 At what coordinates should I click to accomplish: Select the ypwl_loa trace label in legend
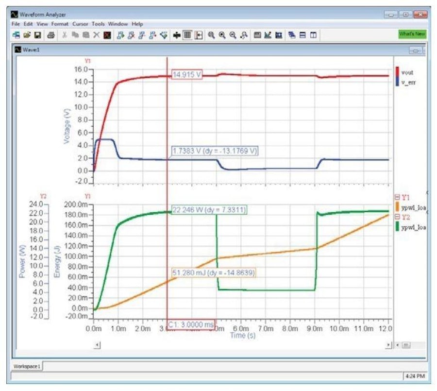coord(414,209)
